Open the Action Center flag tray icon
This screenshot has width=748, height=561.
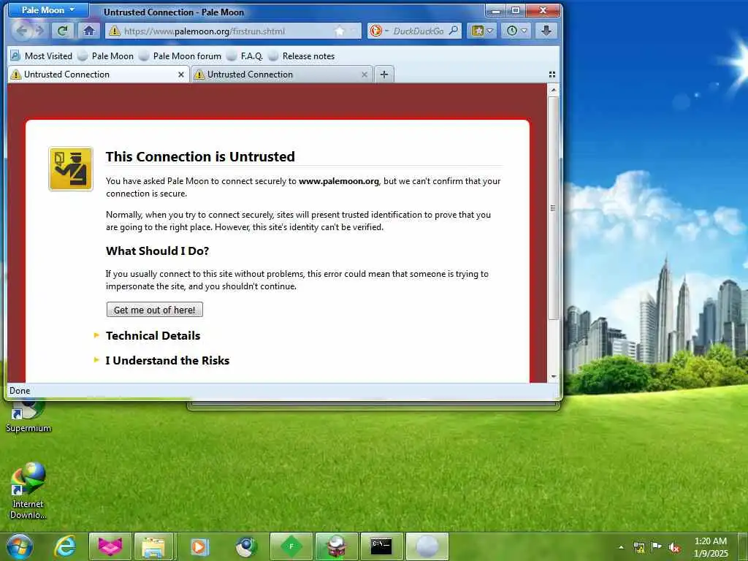pos(657,546)
